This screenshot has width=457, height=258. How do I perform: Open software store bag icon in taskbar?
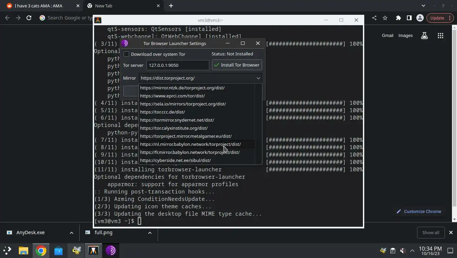[x=58, y=250]
